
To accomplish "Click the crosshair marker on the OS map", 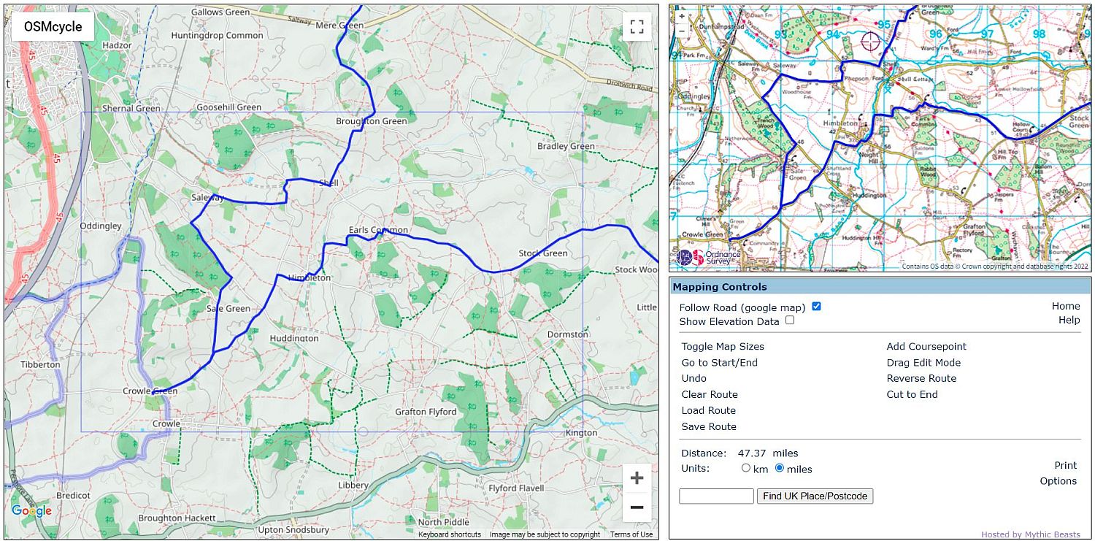I will [x=870, y=41].
